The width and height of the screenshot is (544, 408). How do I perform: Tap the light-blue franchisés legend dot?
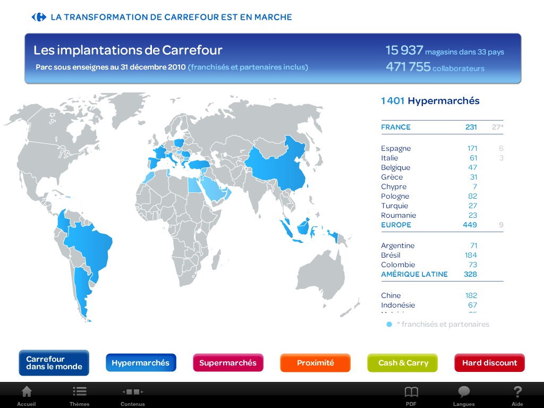click(x=389, y=324)
